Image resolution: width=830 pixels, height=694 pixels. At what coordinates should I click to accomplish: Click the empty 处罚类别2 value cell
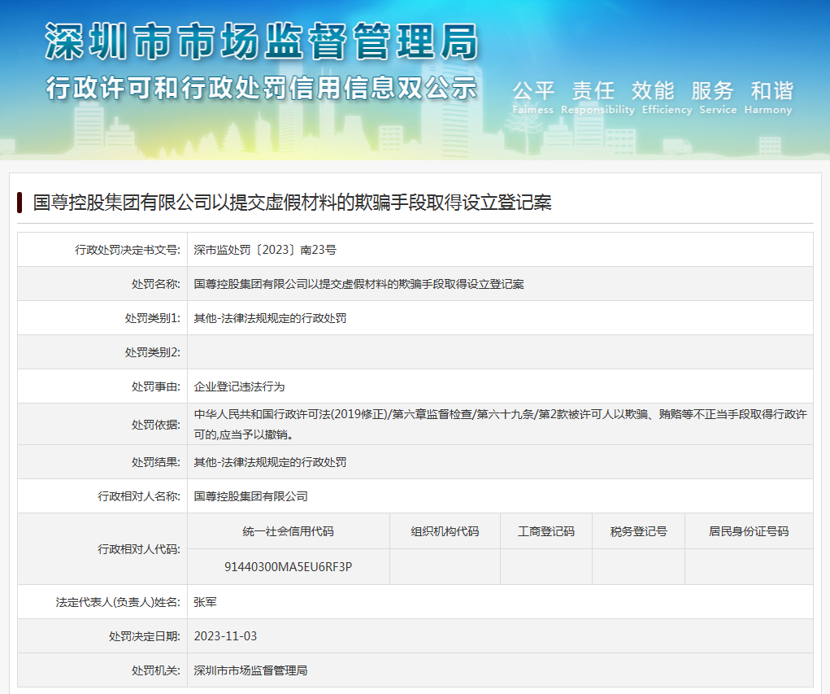499,352
